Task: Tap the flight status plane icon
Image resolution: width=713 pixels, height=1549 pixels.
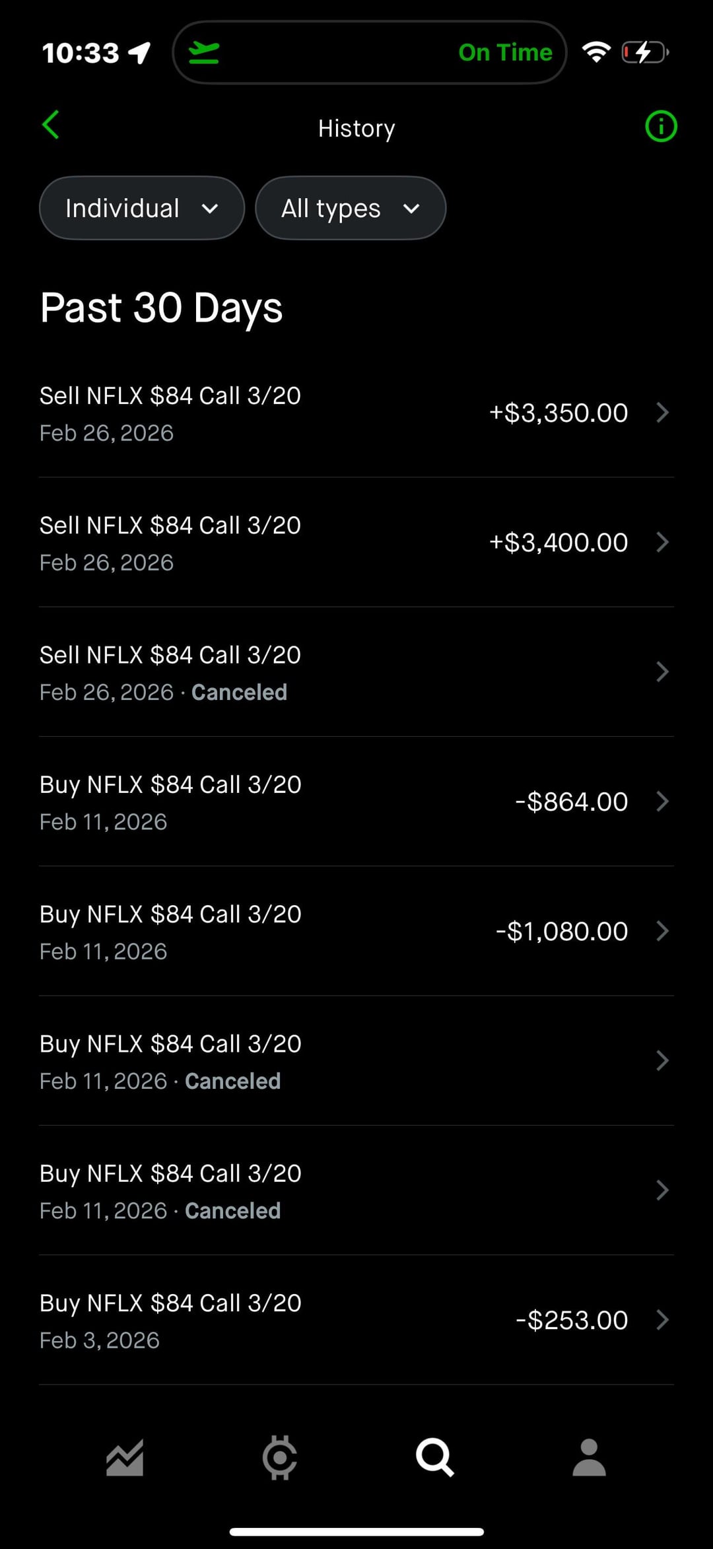Action: pyautogui.click(x=204, y=52)
